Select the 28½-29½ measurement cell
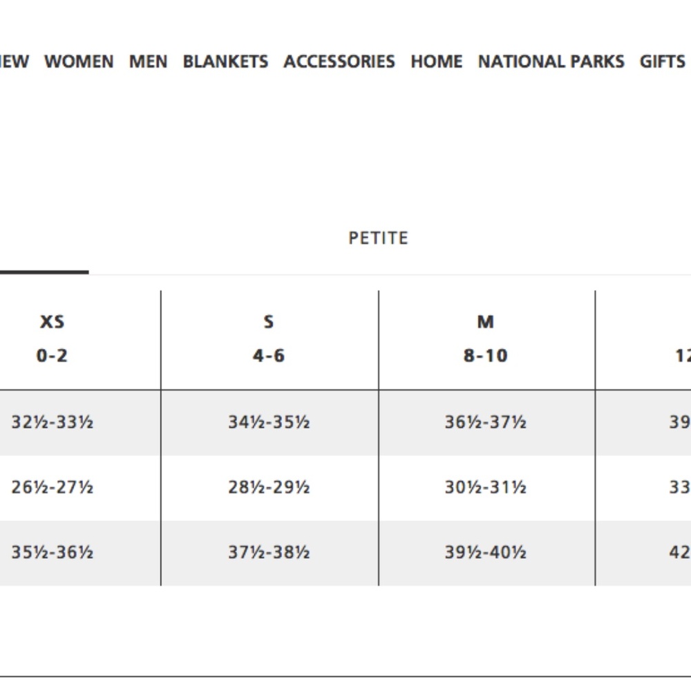Image resolution: width=691 pixels, height=691 pixels. pos(269,487)
